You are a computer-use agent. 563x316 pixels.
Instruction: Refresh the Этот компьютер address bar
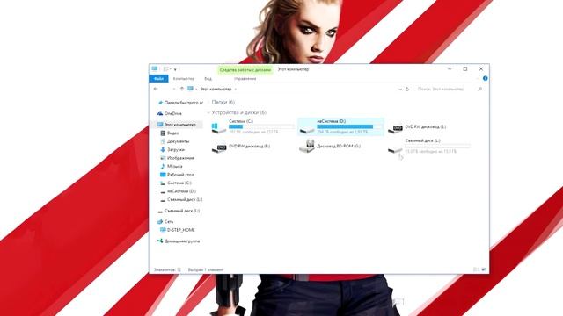coord(407,89)
